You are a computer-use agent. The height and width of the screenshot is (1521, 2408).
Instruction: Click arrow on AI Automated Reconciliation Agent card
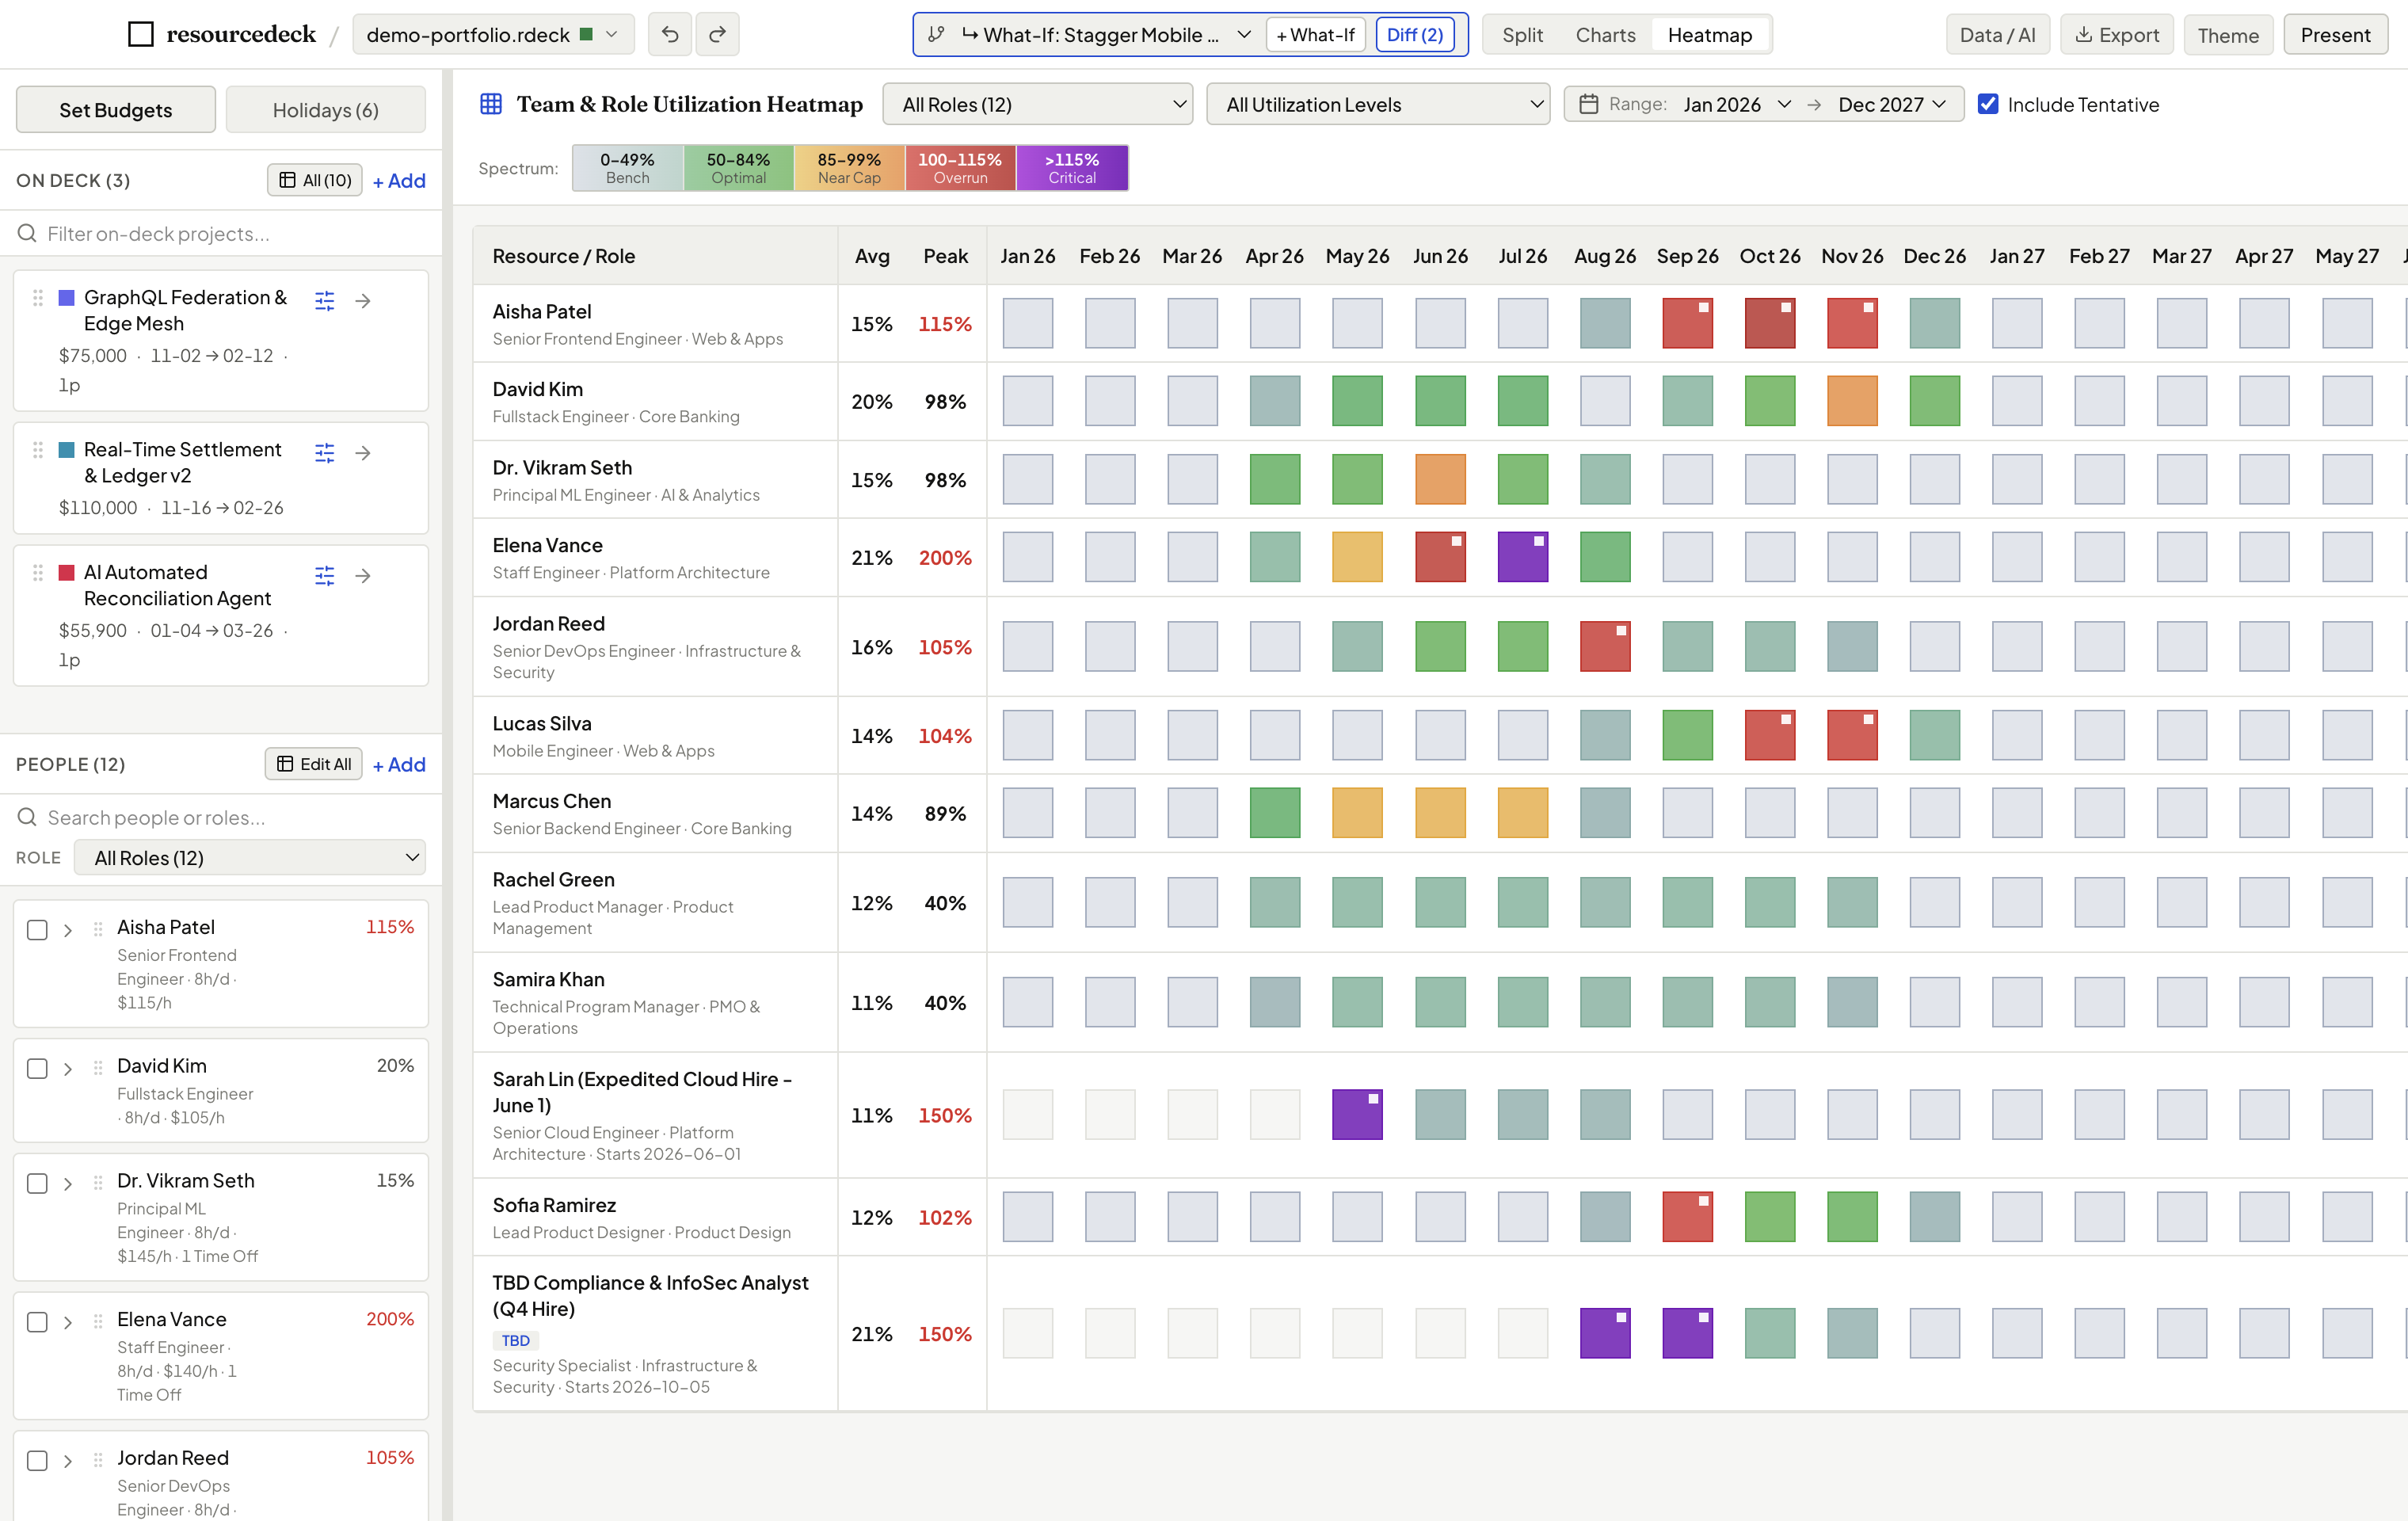click(363, 575)
